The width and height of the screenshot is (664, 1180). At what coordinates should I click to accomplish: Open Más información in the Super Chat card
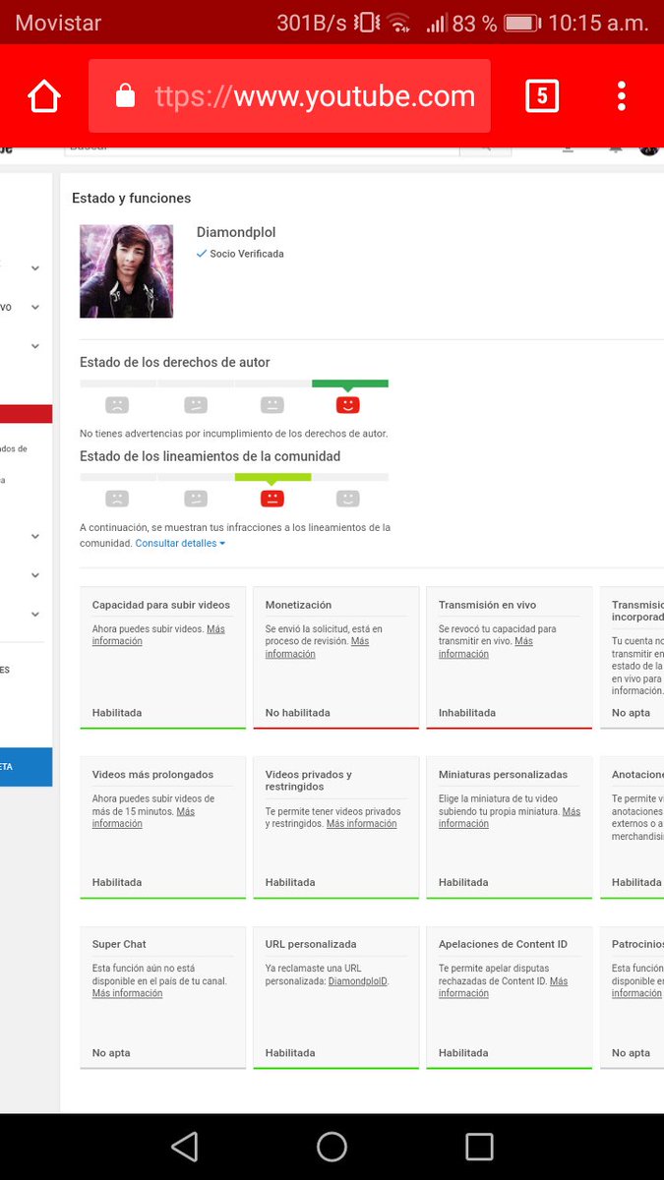click(127, 993)
